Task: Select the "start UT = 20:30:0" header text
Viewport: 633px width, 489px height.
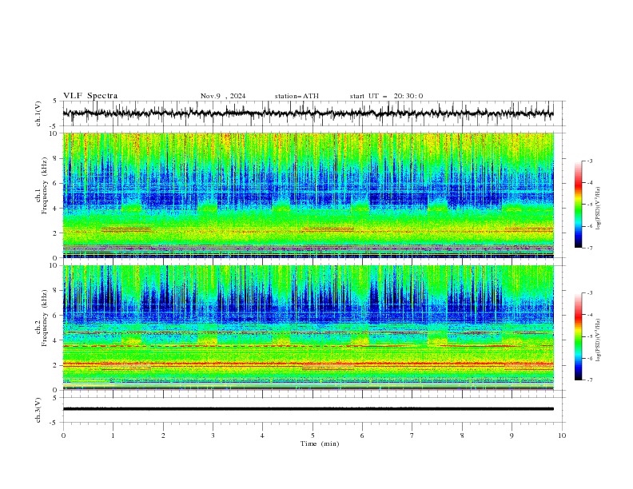Action: [x=386, y=96]
